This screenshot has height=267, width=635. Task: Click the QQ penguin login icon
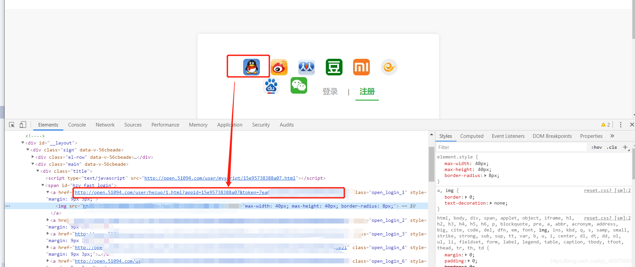click(x=252, y=67)
